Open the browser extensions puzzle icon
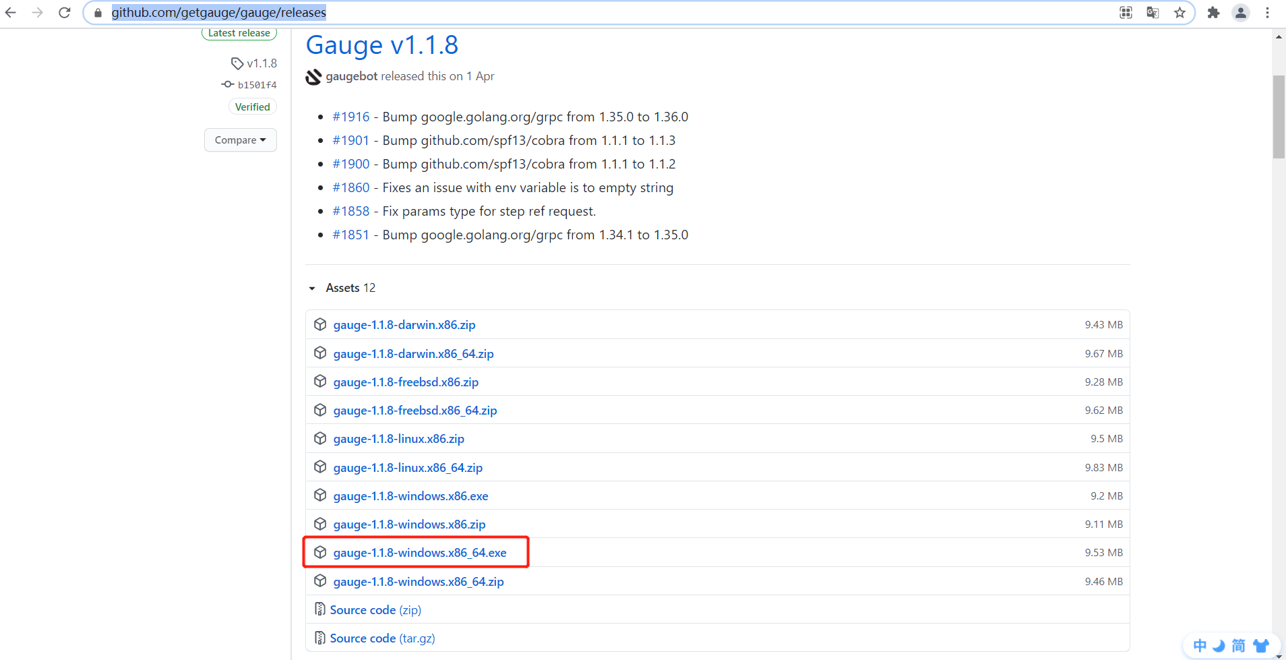Viewport: 1286px width, 660px height. (1213, 13)
